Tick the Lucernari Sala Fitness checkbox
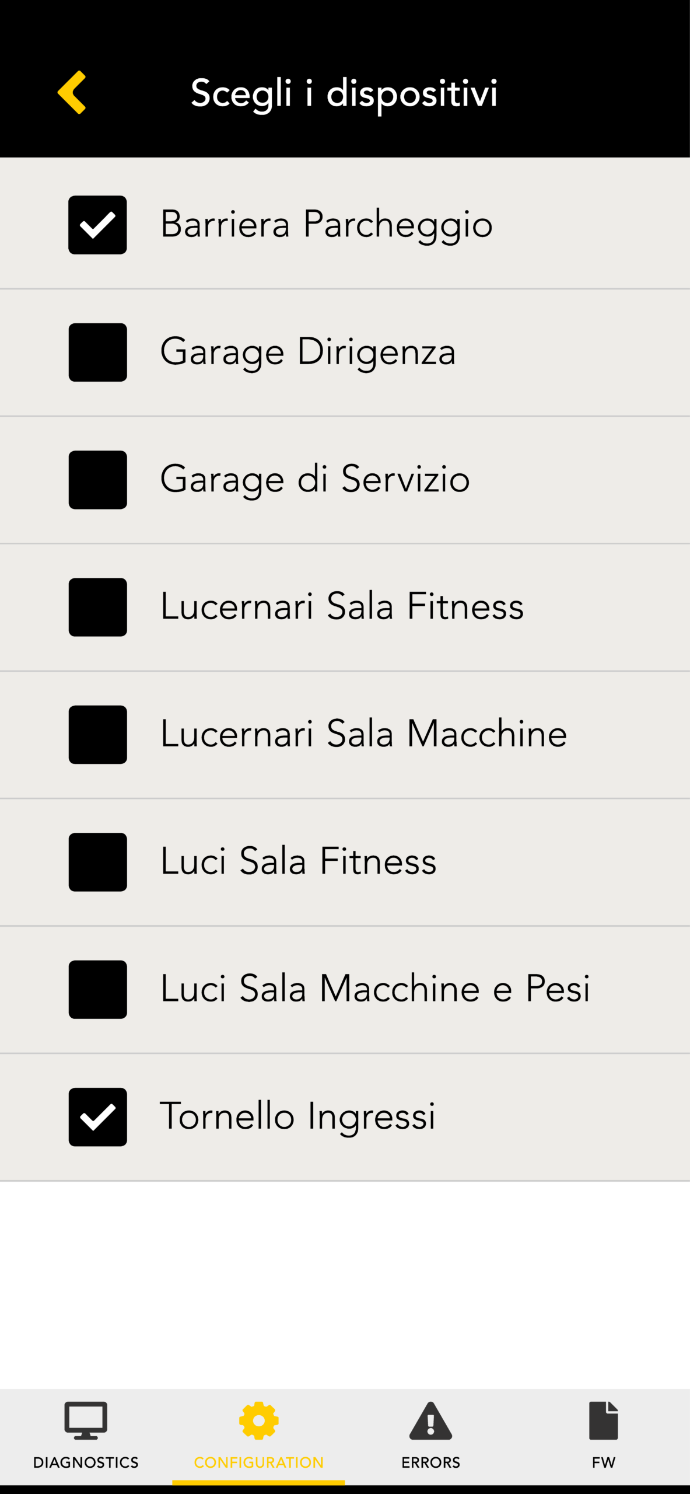Screen dimensions: 690x1494 tap(97, 607)
